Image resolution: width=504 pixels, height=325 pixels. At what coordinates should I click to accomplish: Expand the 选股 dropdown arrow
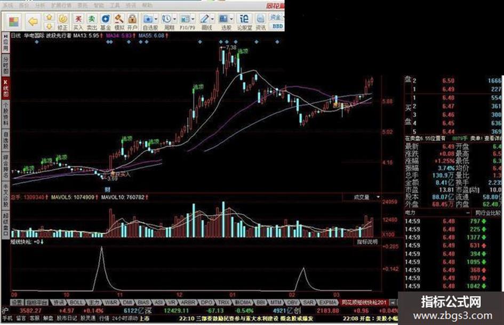231,19
